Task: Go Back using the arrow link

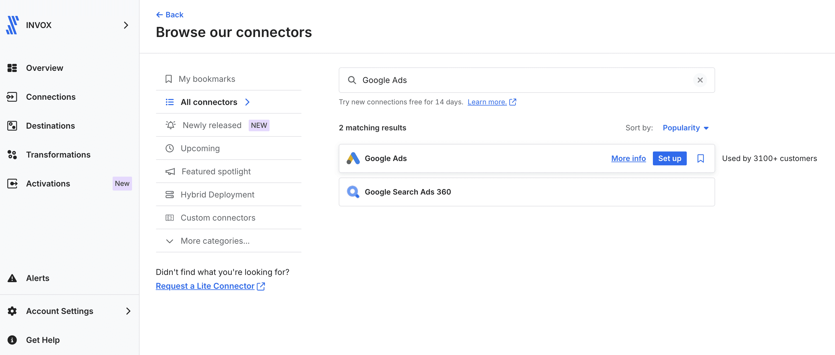Action: [170, 14]
